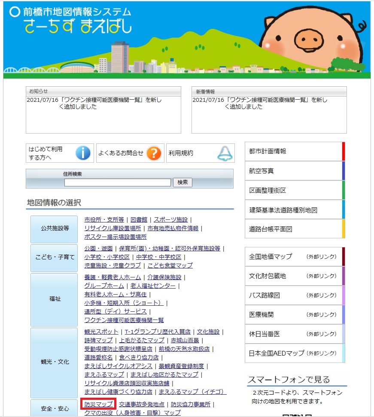Click the さーちず まえばし site logo

(x=78, y=27)
